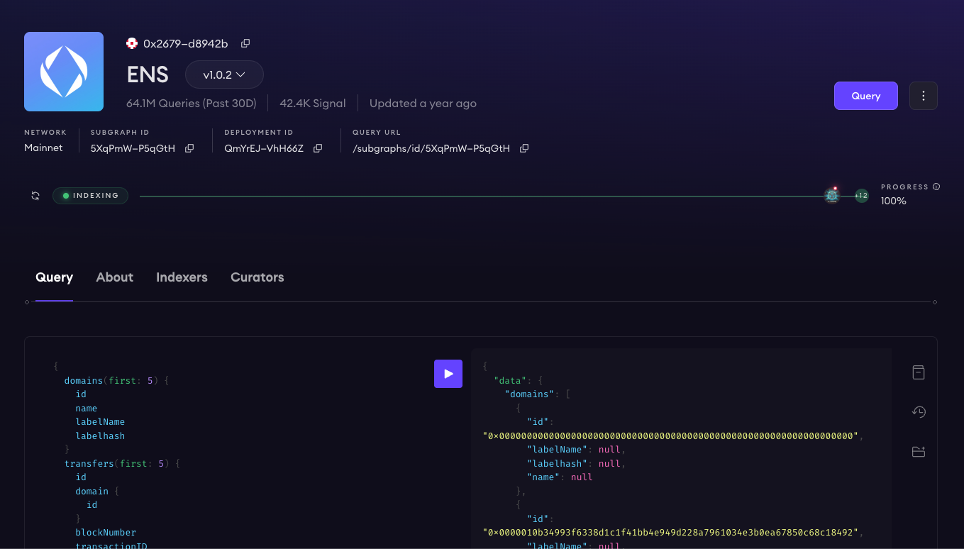Screen dimensions: 964x549
Task: Show the +12 additional indexers
Action: pyautogui.click(x=861, y=196)
